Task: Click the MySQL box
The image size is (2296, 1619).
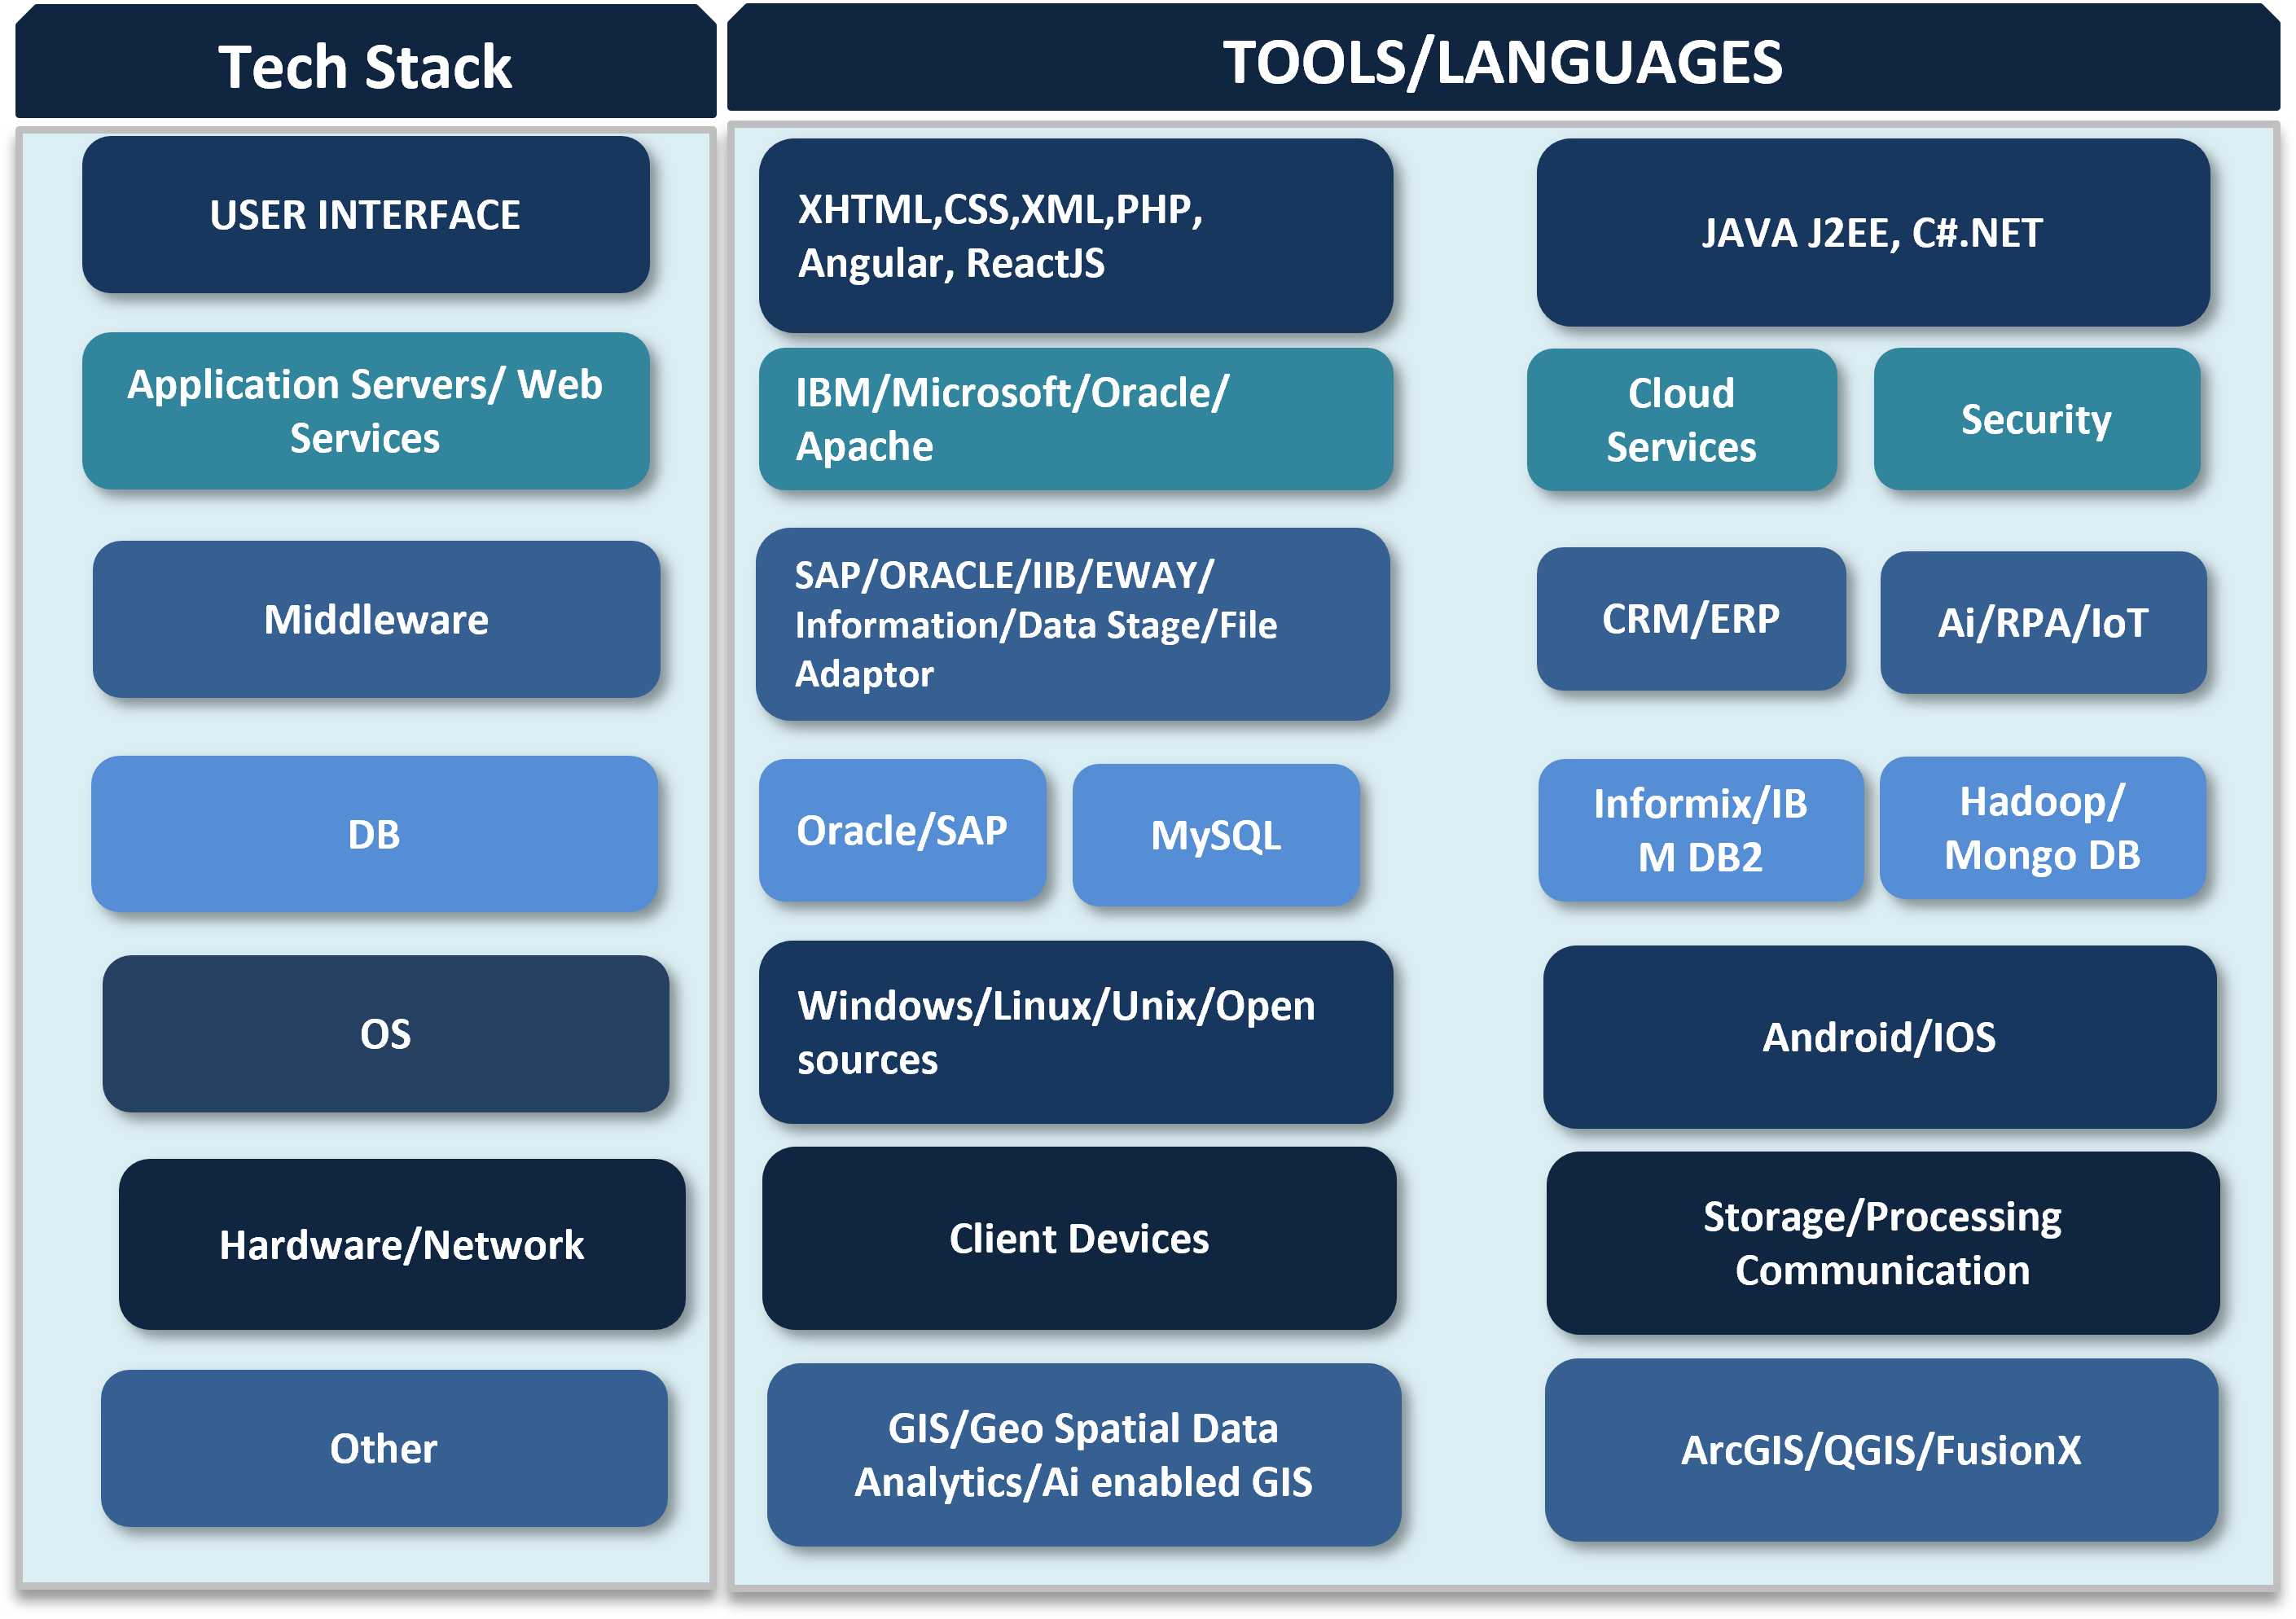Action: 1215,835
